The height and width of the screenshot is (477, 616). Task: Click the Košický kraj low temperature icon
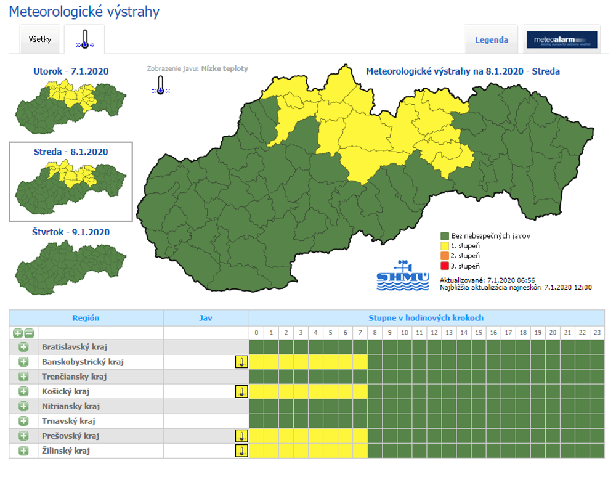241,391
